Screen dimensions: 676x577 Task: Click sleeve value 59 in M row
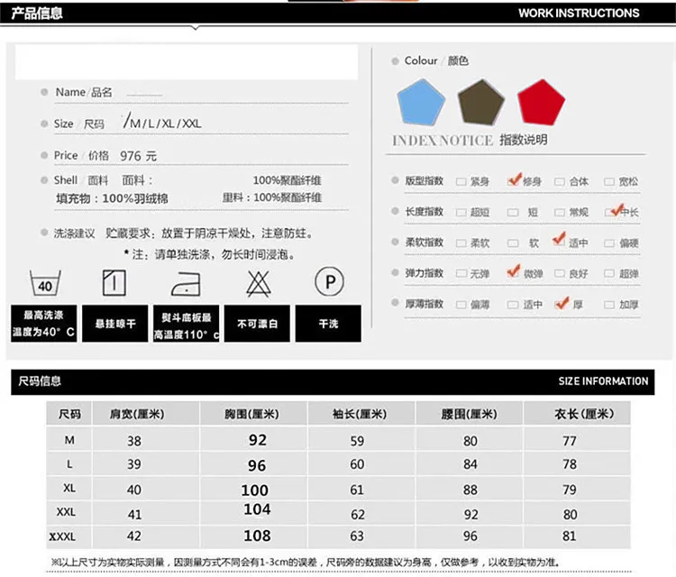357,441
